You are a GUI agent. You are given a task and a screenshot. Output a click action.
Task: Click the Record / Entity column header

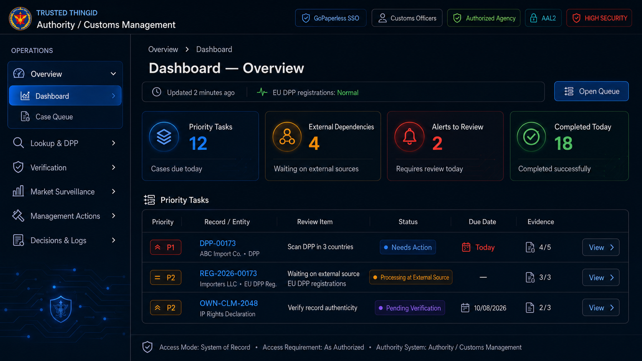pyautogui.click(x=227, y=222)
